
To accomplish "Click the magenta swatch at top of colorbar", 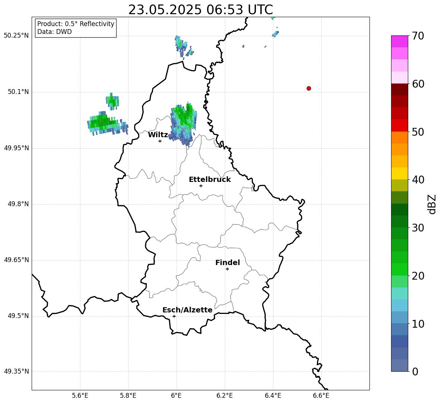I will coord(399,41).
